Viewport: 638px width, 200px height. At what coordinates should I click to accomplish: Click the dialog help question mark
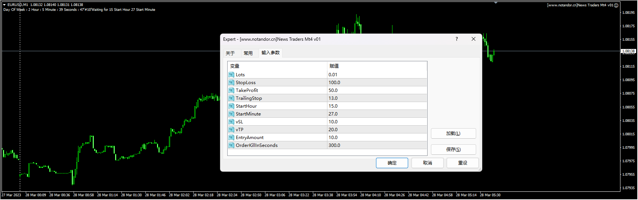coord(456,39)
